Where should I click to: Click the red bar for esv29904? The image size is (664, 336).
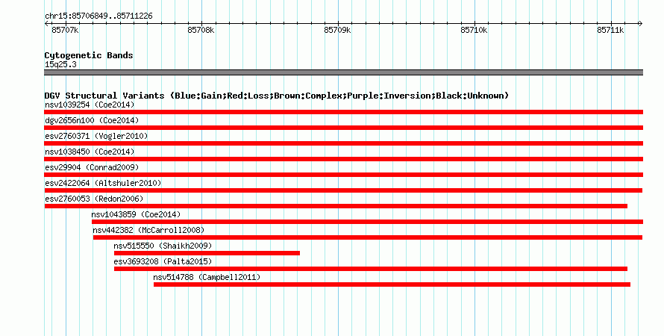(343, 175)
